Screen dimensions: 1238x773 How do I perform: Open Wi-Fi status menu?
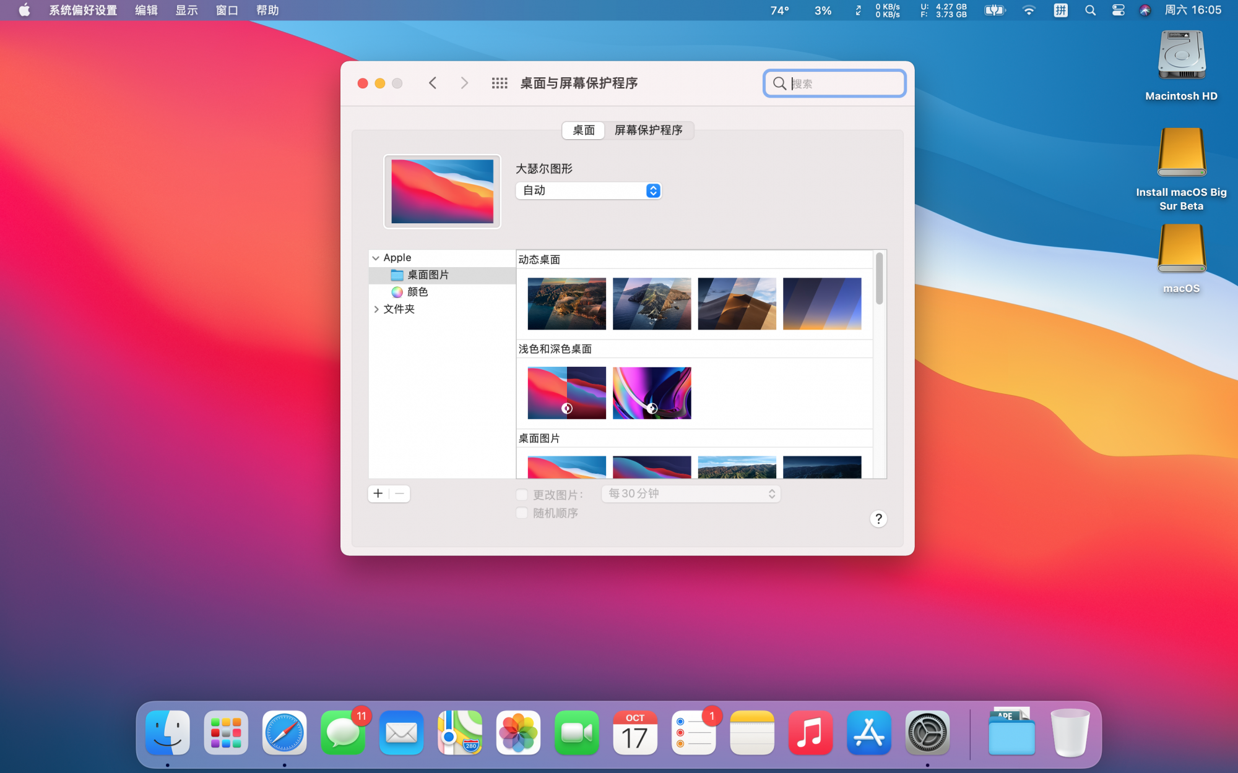click(x=1028, y=10)
